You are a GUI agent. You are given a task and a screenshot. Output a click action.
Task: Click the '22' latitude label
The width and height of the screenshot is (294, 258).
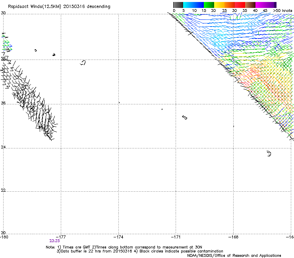coord(3,190)
